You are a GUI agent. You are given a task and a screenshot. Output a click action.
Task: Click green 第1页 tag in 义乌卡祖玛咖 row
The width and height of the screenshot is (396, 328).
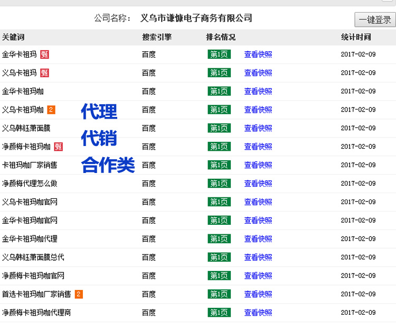tap(219, 110)
